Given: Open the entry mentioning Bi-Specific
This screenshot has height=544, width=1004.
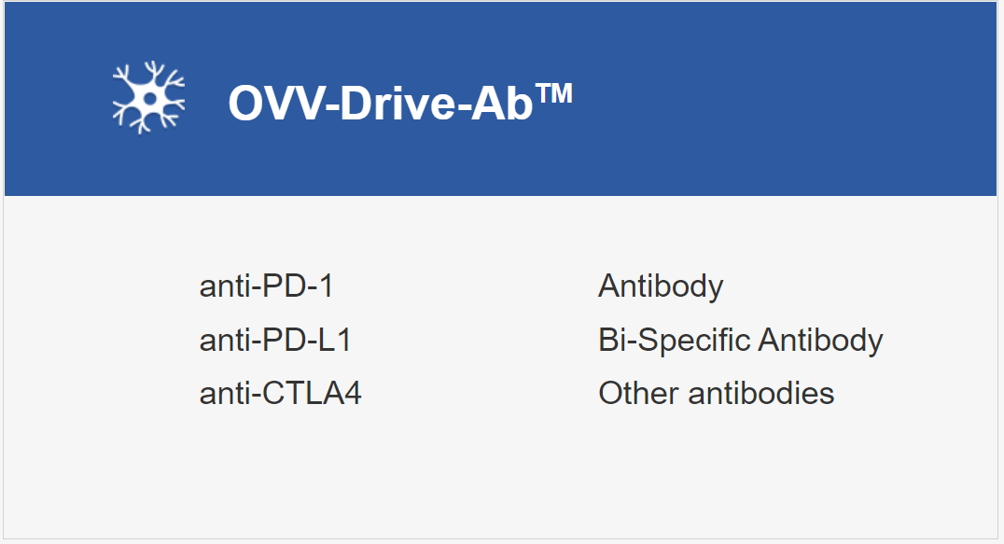Looking at the screenshot, I should [x=740, y=340].
